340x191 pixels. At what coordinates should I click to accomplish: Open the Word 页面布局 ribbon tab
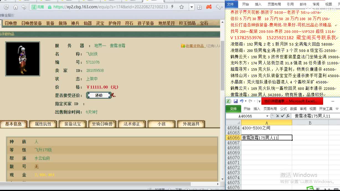click(x=274, y=4)
